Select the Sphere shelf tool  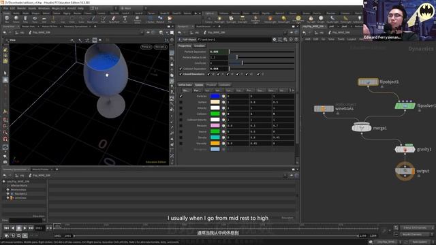[16, 19]
